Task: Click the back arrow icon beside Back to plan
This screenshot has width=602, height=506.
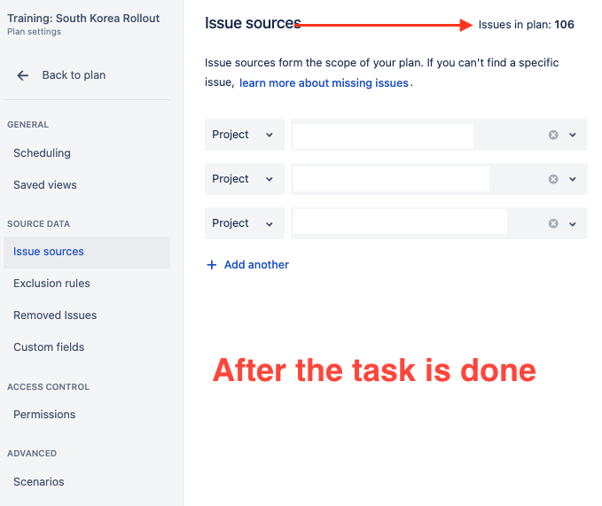Action: (x=23, y=75)
